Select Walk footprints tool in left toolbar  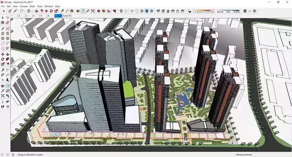(x=3, y=107)
